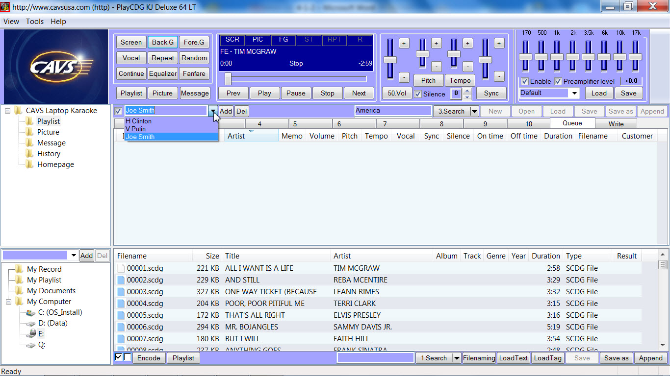Select the Picture folder icon in the tree
670x376 pixels.
pos(30,132)
